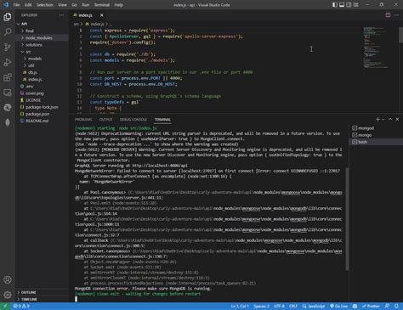Open the MongoDB leaf icon view
The width and height of the screenshot is (403, 310).
(8, 122)
